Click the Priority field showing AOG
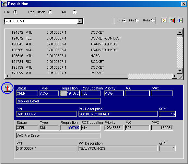Viewport: 188px width, 164px height. tap(114, 93)
